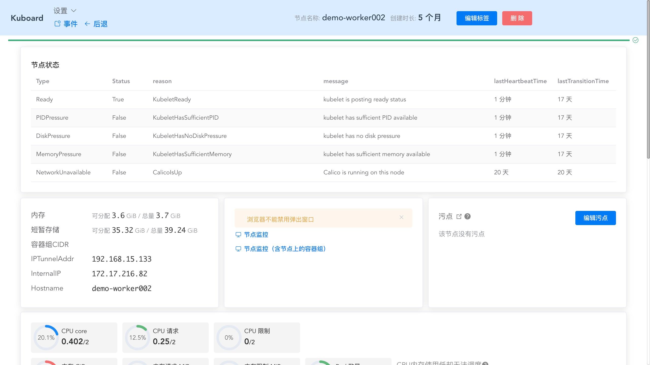Click the Status column header
Screen dimensions: 650x365
point(121,81)
